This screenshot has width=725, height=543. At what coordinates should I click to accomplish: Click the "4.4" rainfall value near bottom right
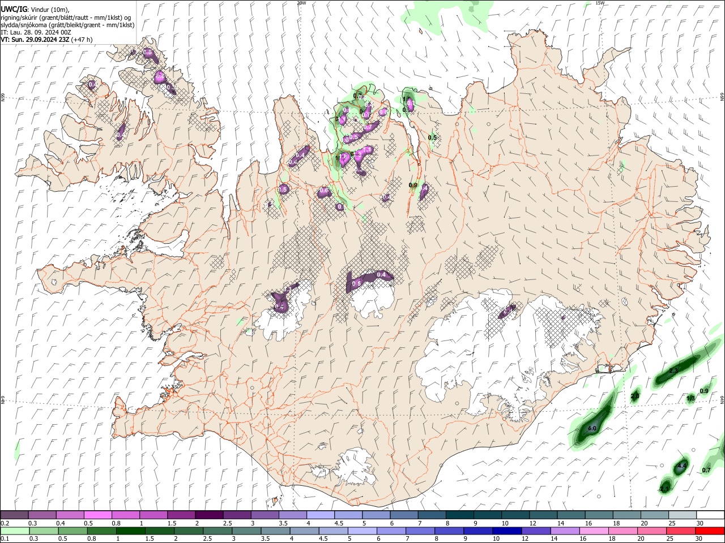click(682, 466)
